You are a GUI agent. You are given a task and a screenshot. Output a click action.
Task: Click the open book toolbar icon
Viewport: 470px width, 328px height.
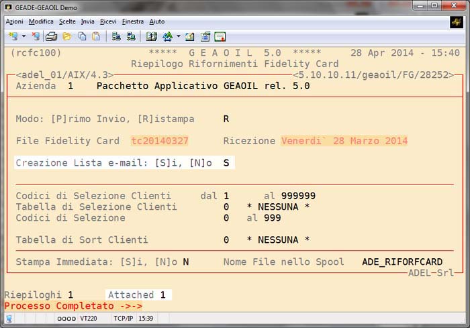151,36
